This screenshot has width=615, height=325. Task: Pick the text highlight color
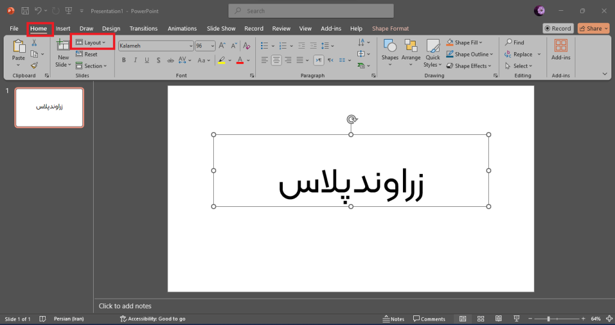pyautogui.click(x=222, y=61)
